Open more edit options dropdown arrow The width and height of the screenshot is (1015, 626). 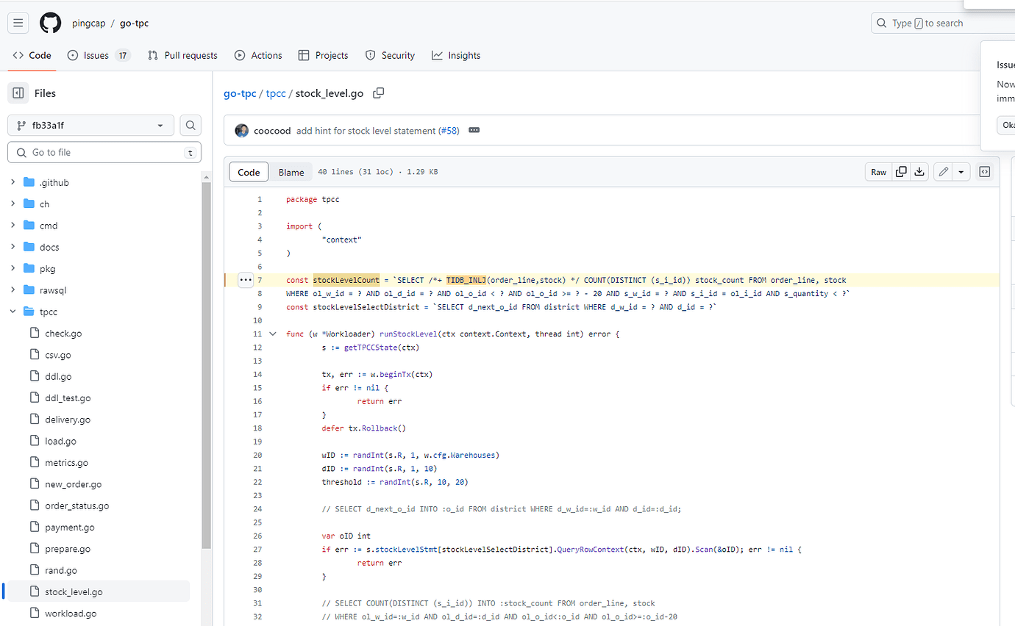[961, 172]
